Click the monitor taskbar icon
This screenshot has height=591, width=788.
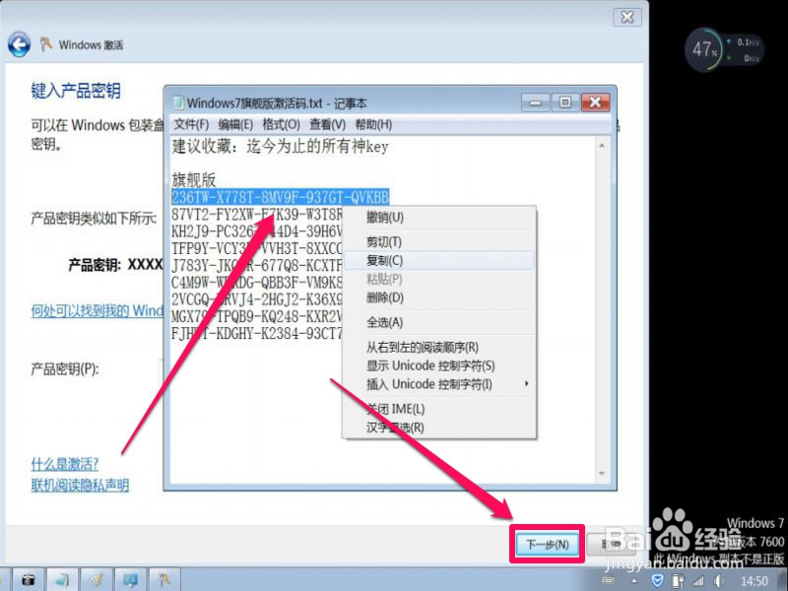tap(131, 580)
